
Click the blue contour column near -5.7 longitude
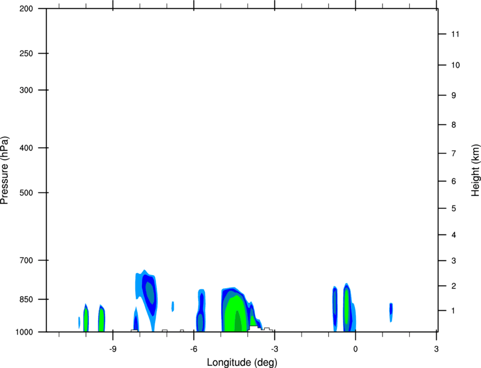tap(201, 311)
